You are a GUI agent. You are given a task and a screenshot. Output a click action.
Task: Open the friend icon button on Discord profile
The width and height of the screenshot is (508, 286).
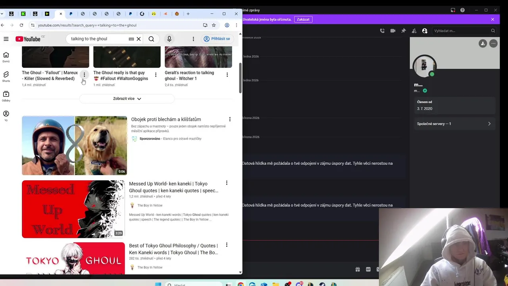[x=483, y=44]
